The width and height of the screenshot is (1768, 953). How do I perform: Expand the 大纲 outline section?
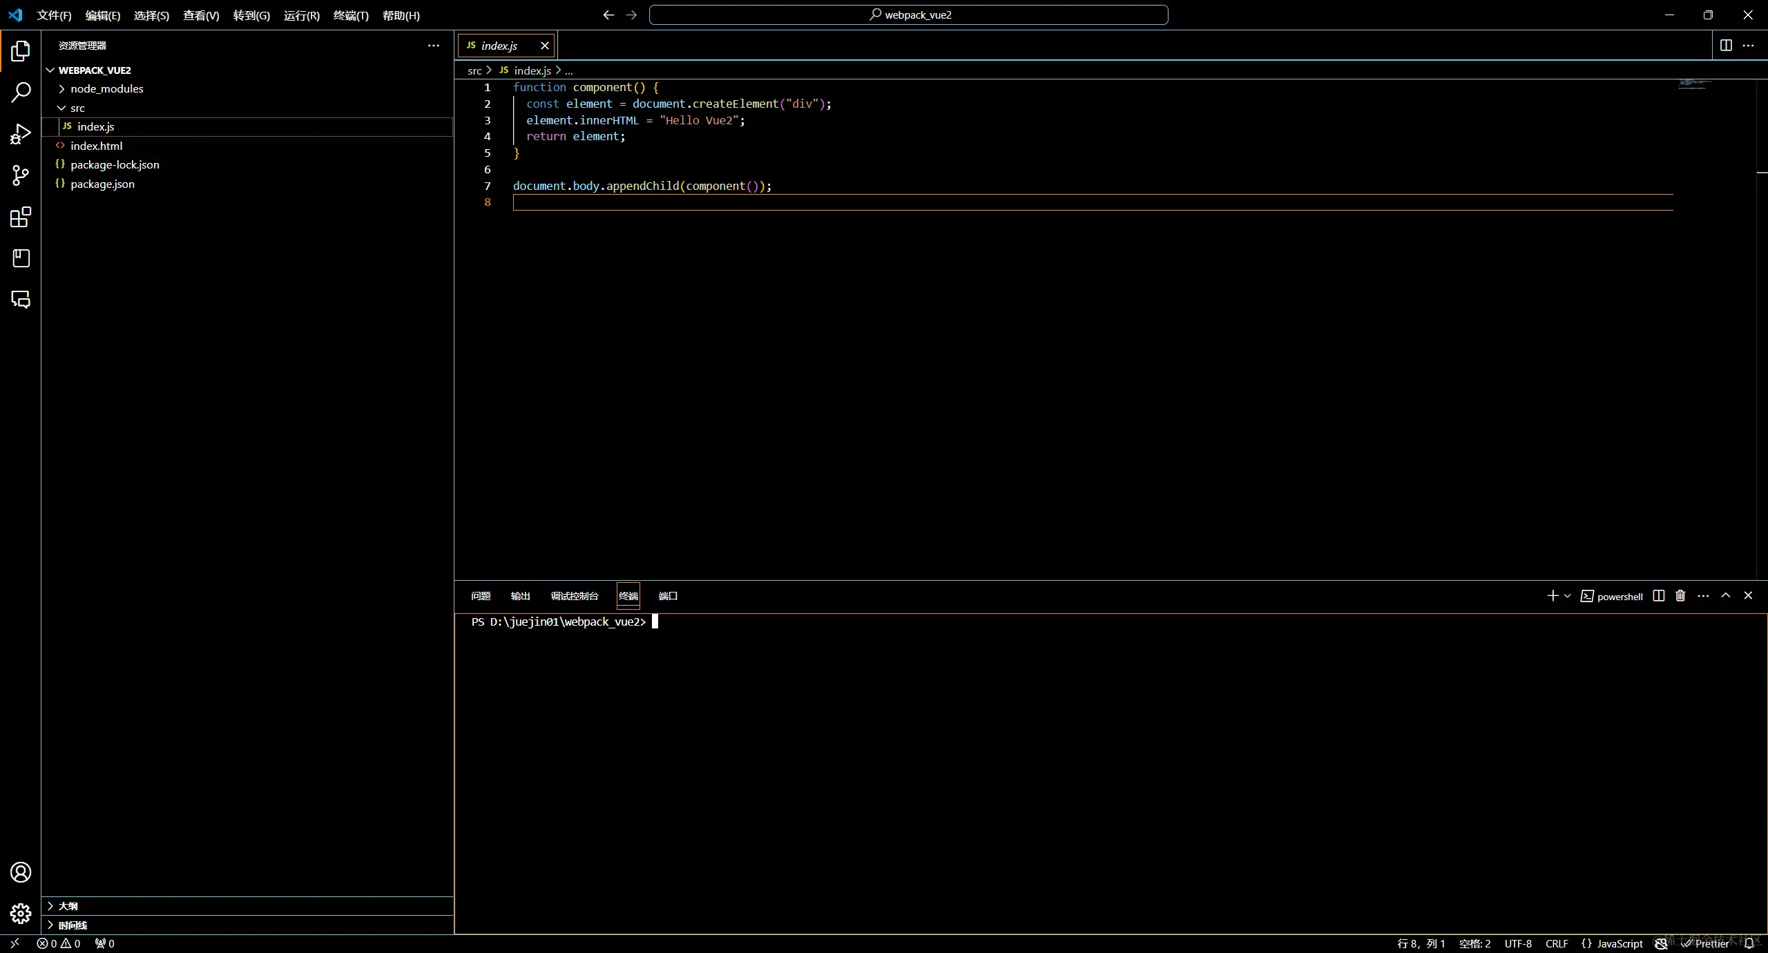68,906
